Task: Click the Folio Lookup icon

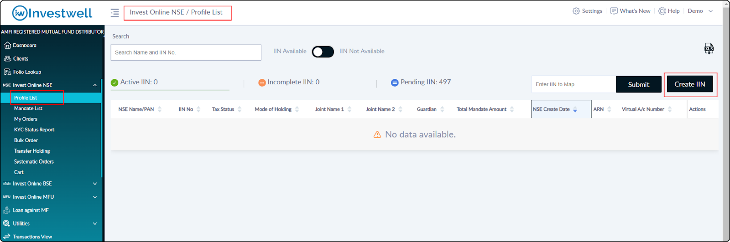Action: [x=7, y=72]
